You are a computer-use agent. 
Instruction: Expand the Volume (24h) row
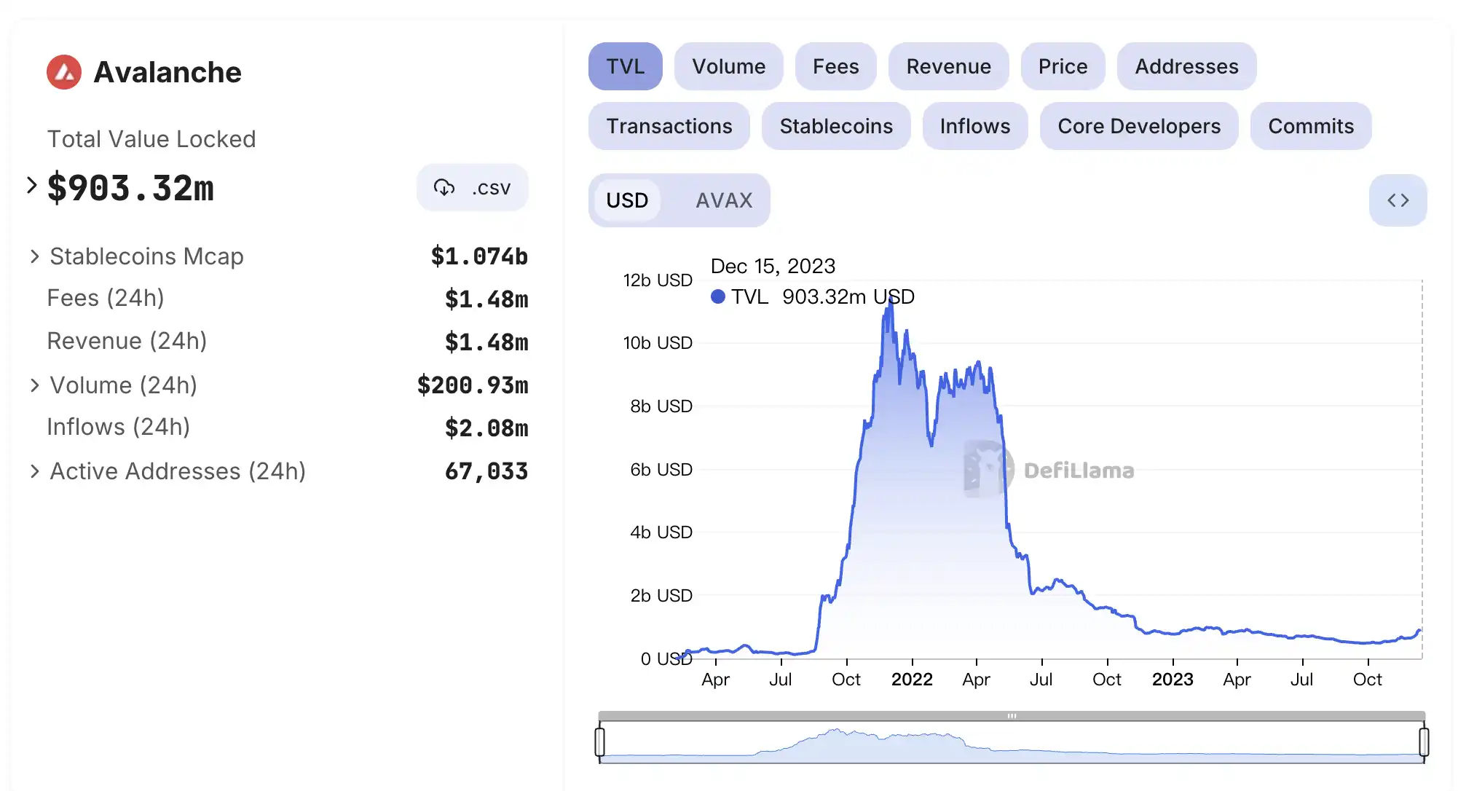tap(34, 385)
